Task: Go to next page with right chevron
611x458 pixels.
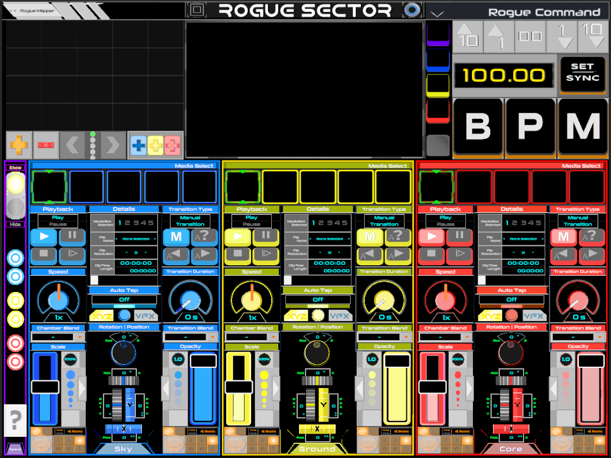Action: (x=113, y=145)
